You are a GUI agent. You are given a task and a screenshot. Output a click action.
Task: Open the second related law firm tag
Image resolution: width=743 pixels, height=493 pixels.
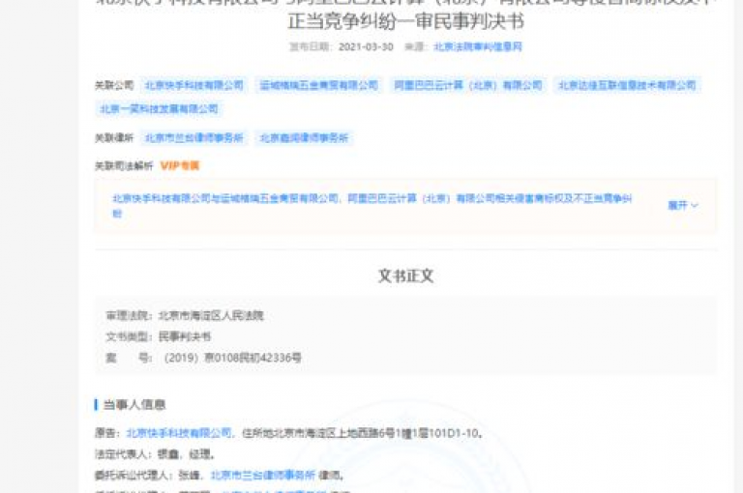point(304,138)
